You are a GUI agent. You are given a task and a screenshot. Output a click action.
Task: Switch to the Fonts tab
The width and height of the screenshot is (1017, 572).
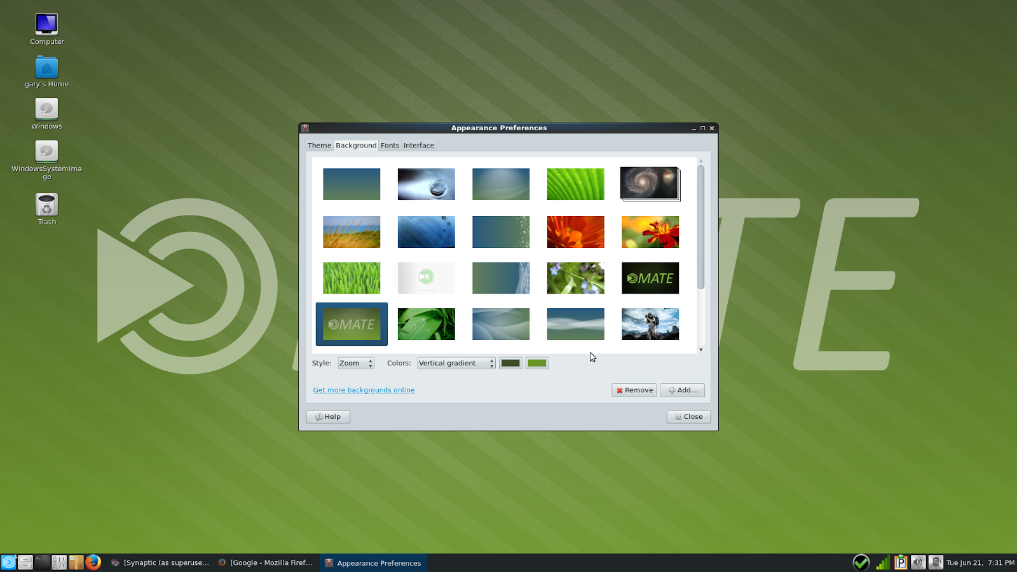pos(390,146)
